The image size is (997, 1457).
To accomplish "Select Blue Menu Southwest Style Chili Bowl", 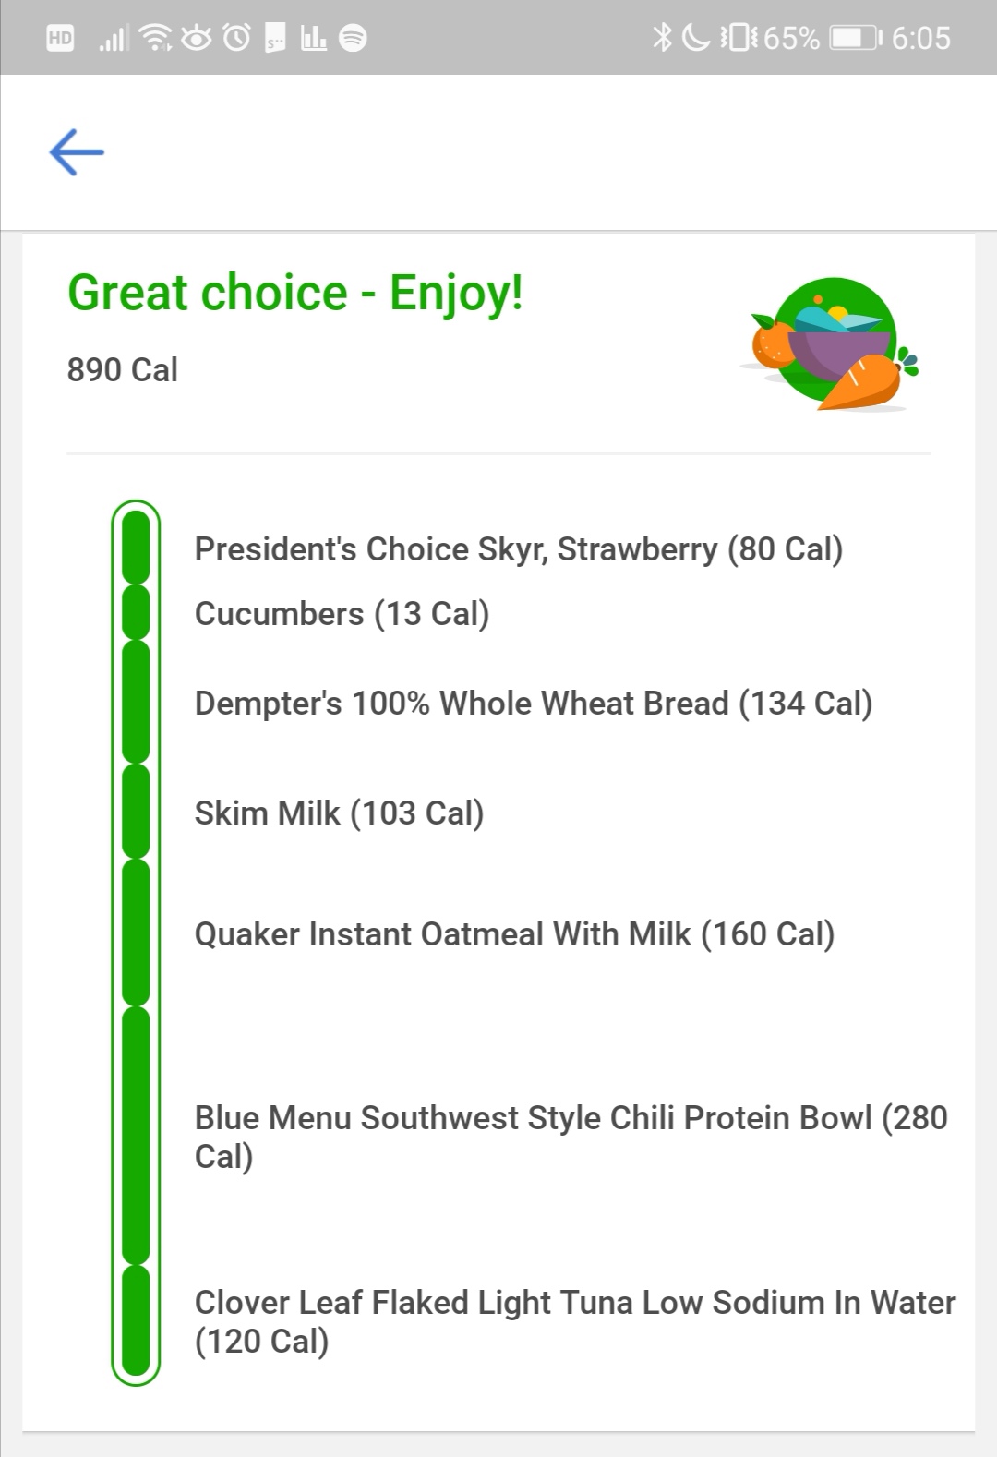I will click(x=571, y=1138).
